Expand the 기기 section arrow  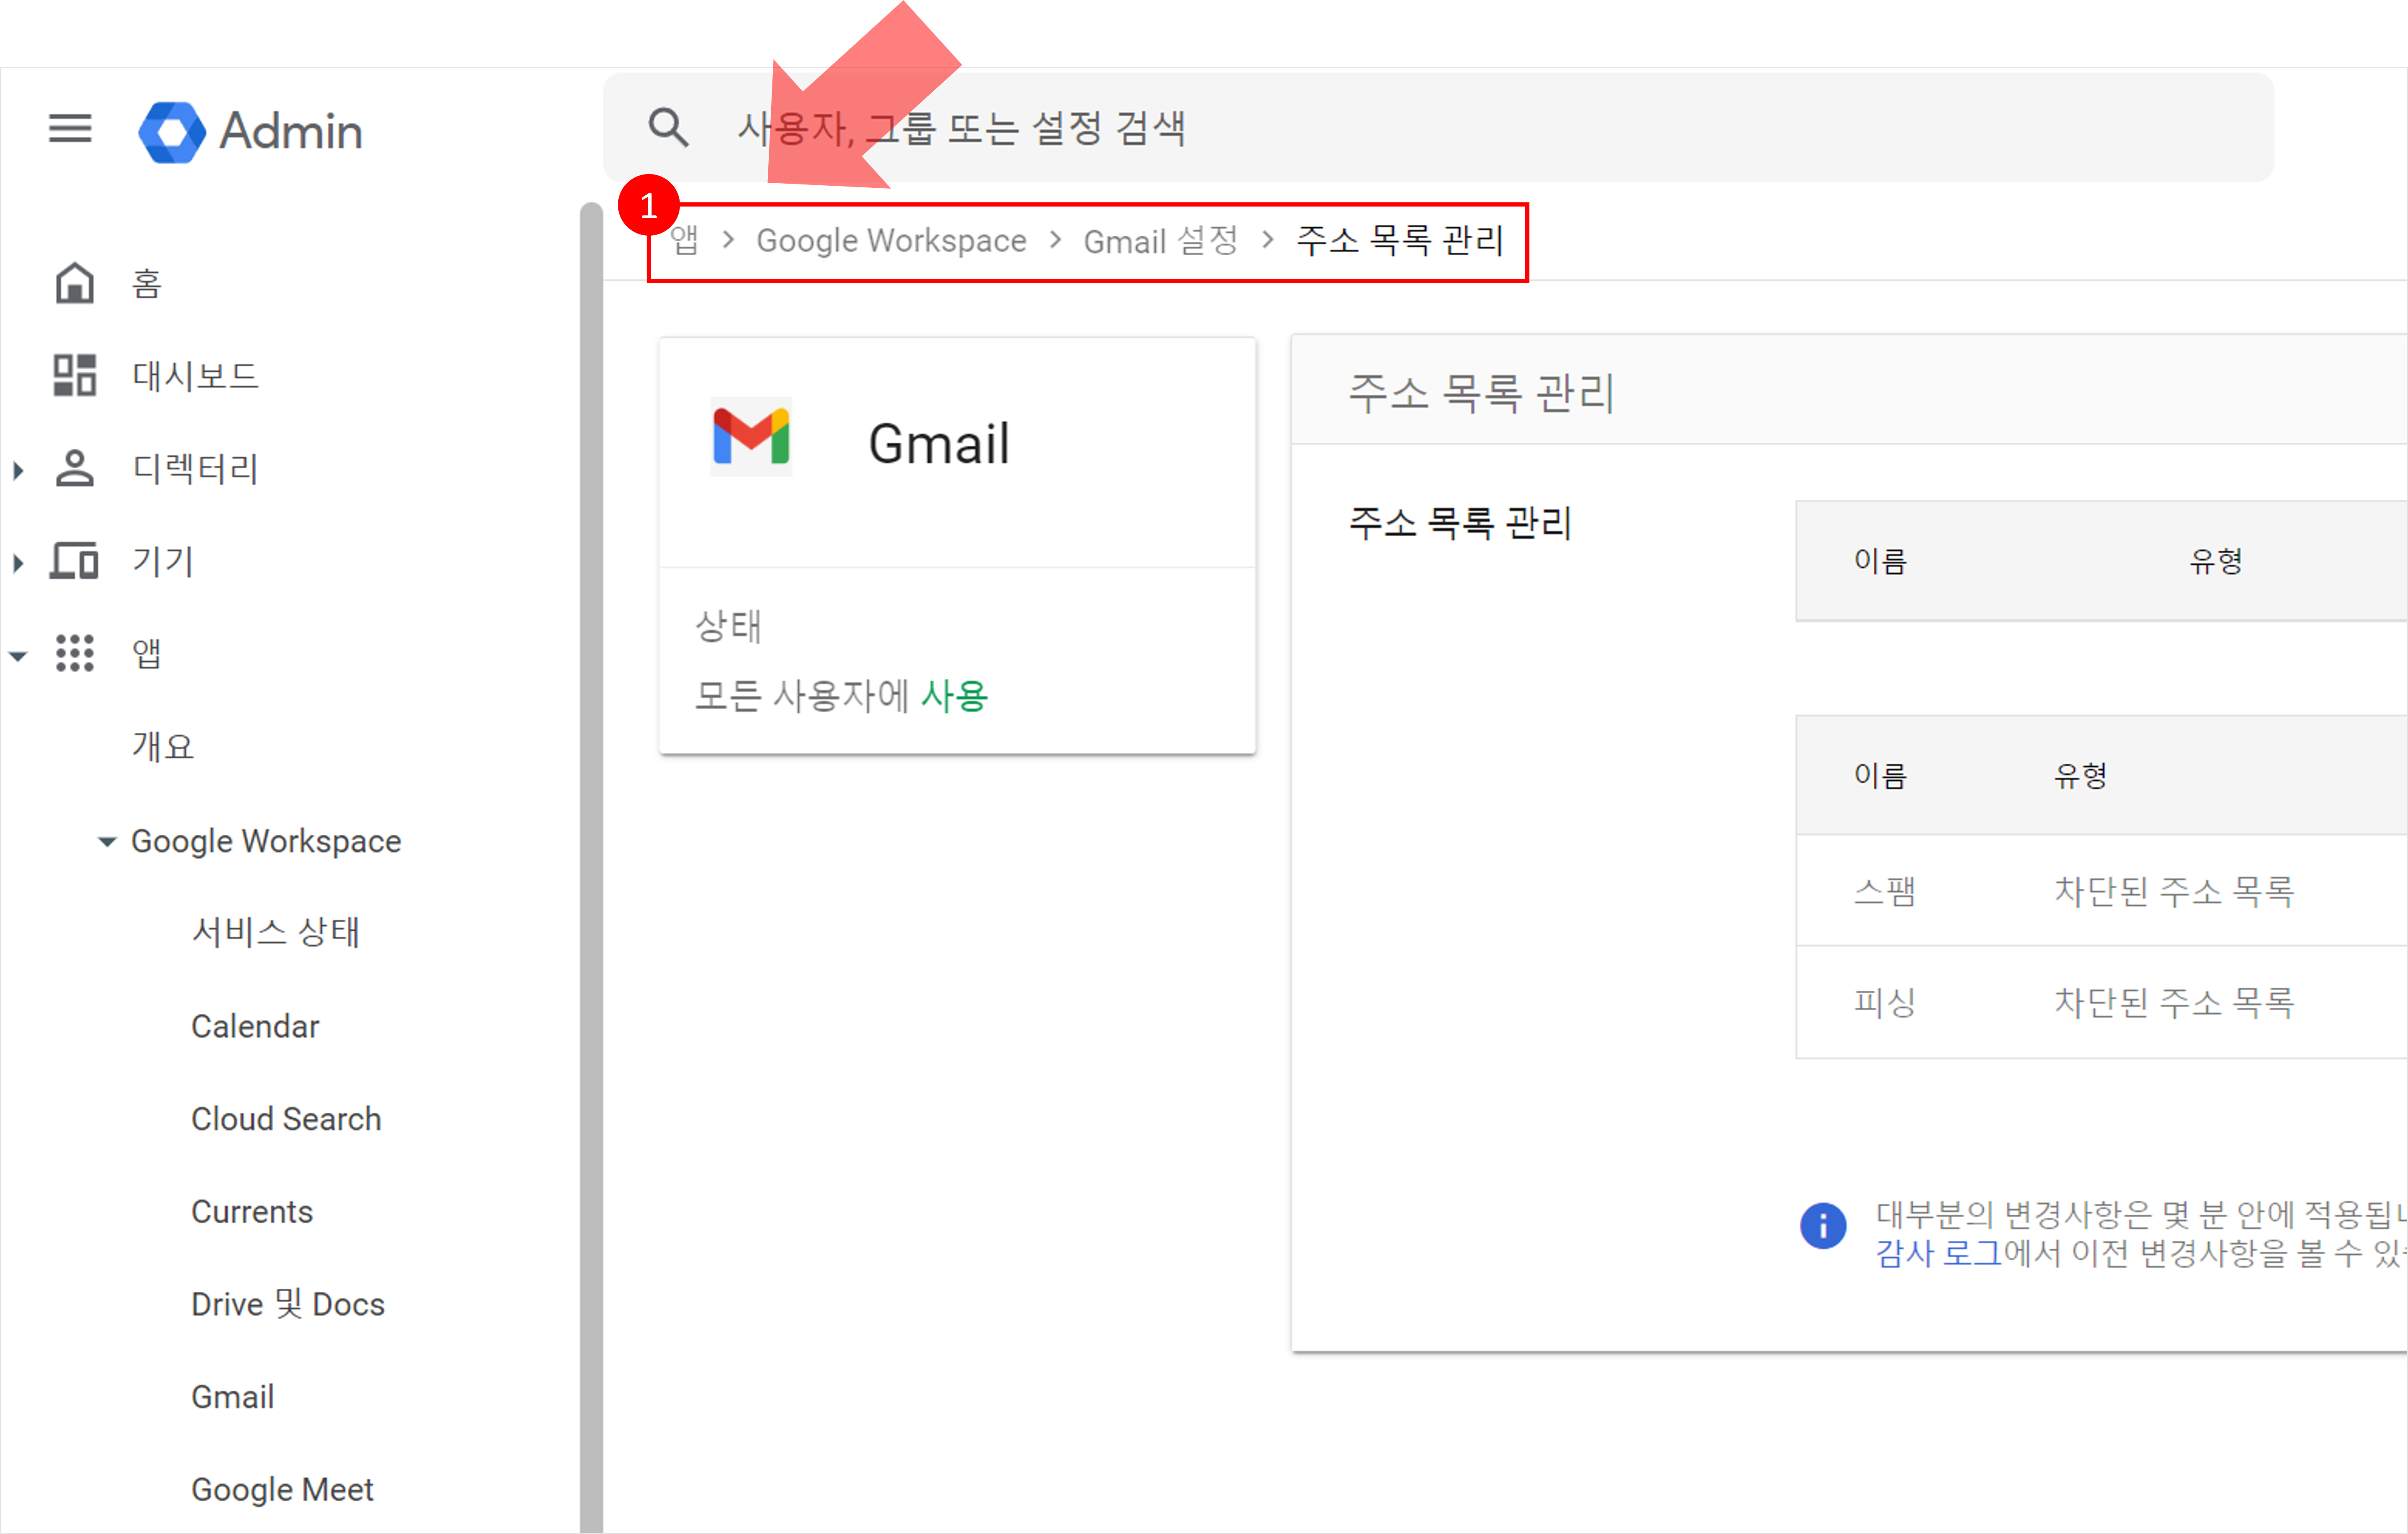(x=18, y=562)
